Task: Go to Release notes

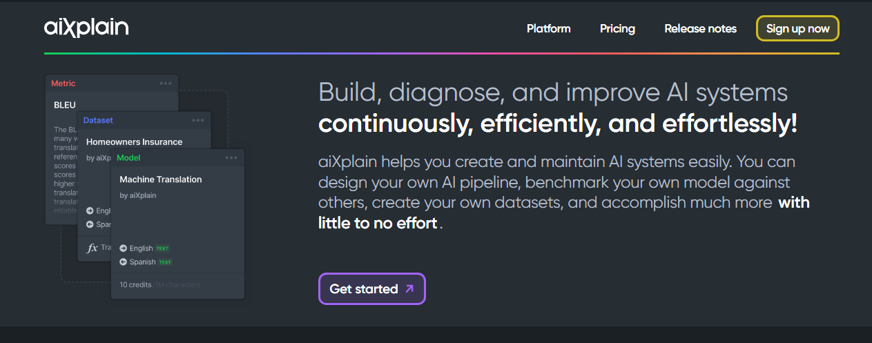Action: click(700, 28)
